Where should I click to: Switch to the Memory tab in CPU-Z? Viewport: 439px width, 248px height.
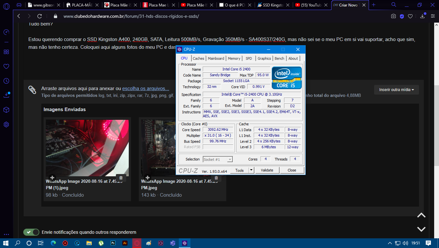point(234,58)
